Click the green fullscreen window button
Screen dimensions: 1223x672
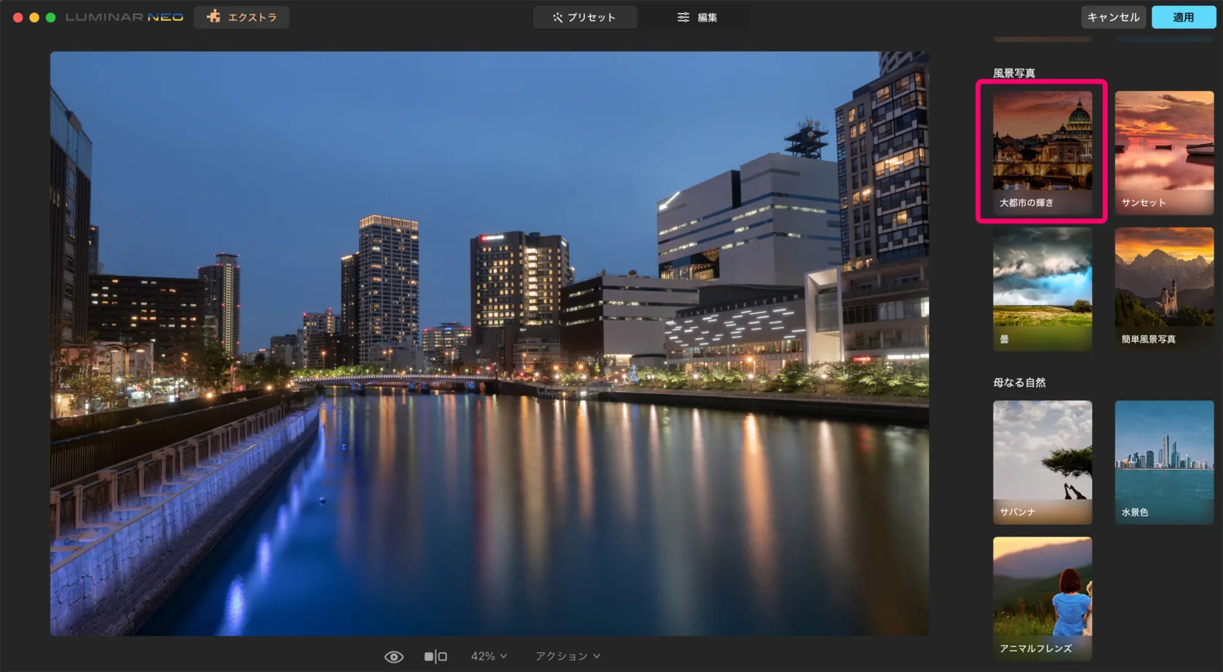tap(51, 17)
